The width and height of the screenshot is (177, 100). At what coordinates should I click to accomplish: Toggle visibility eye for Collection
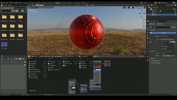[x=175, y=9]
